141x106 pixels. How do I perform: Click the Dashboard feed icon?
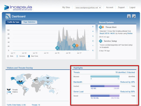[x=8, y=16]
